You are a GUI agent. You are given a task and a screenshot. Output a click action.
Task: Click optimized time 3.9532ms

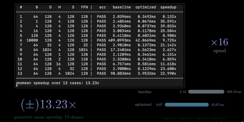click(x=147, y=74)
